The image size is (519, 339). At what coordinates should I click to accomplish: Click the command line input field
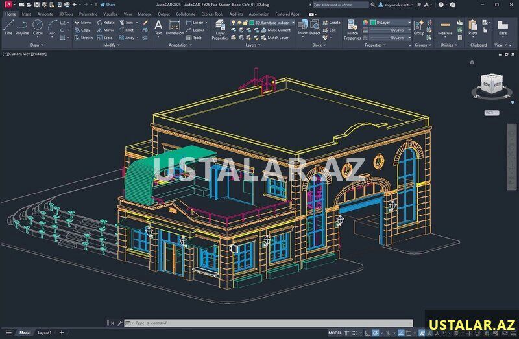click(x=269, y=323)
